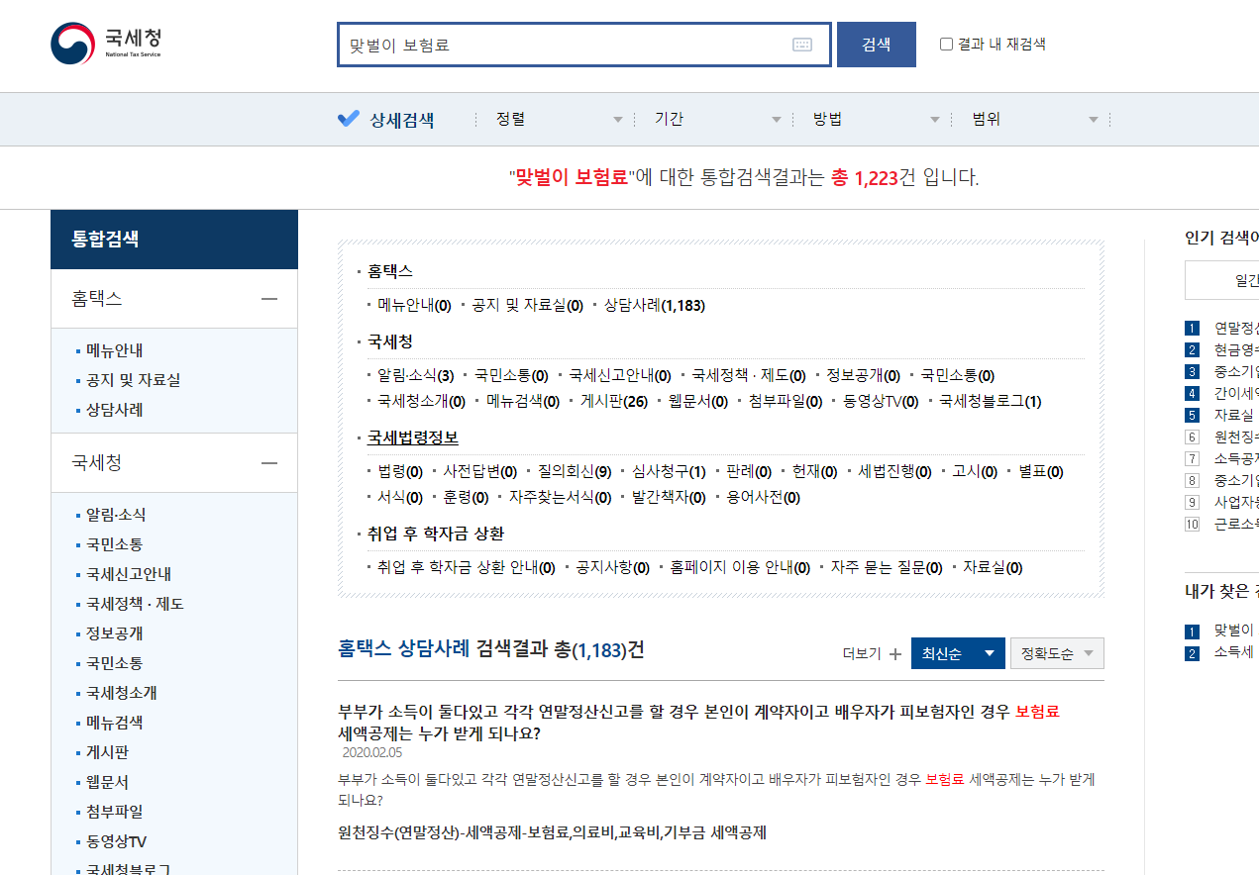
Task: Click the 검색 button
Action: point(877,45)
